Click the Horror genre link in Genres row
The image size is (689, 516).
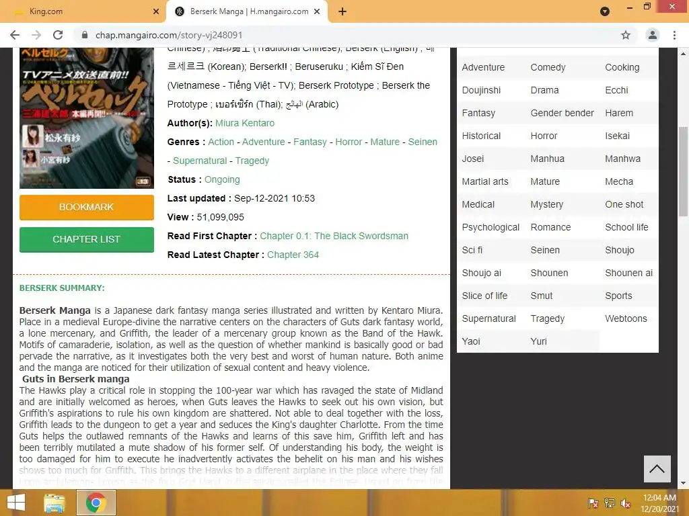[349, 142]
